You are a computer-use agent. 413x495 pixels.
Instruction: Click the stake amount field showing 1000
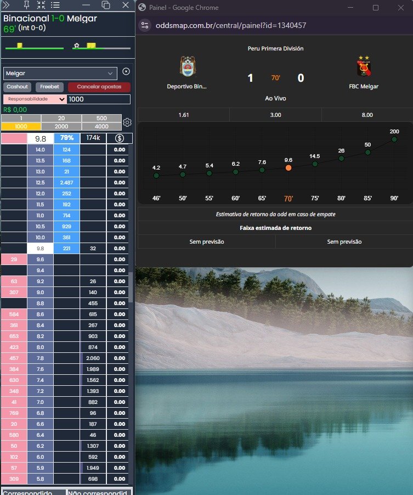click(x=98, y=99)
